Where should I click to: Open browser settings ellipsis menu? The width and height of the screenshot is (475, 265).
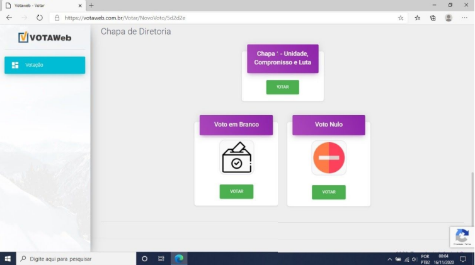click(x=466, y=18)
